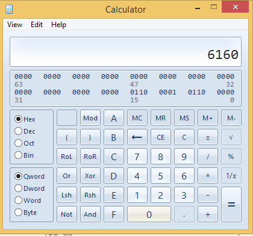Click the number 0 key
This screenshot has height=236, width=253.
(149, 214)
